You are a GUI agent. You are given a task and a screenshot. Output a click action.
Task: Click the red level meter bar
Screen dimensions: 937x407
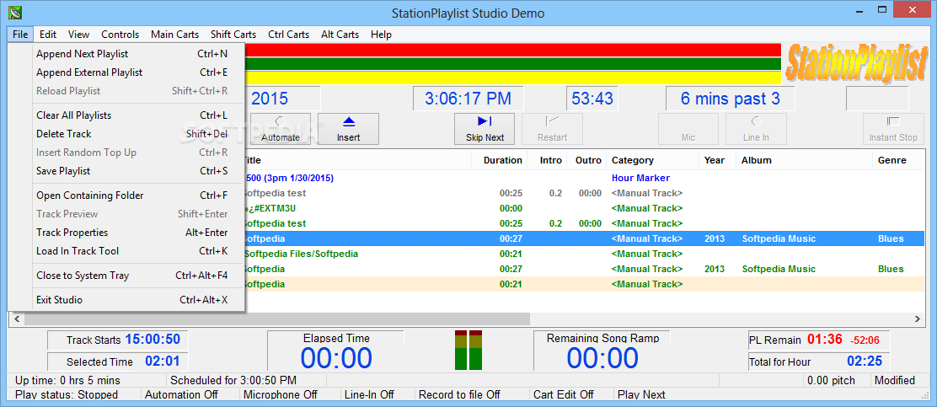[x=512, y=51]
